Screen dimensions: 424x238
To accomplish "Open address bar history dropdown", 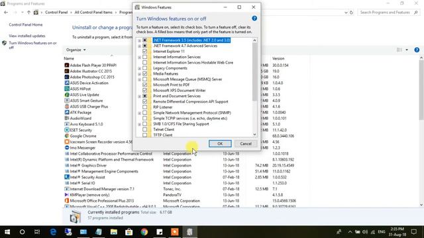I will 346,13.
